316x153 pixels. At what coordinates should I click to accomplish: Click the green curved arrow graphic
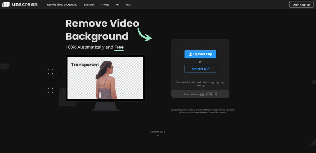coord(145,34)
